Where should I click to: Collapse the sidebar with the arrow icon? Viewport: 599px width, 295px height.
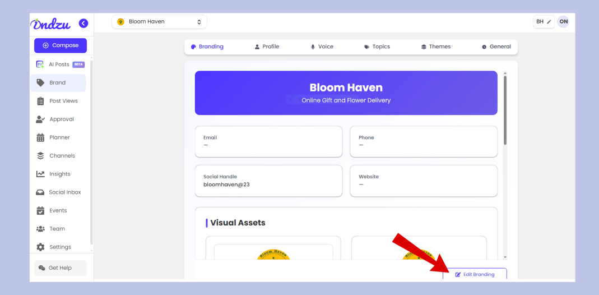[x=83, y=23]
